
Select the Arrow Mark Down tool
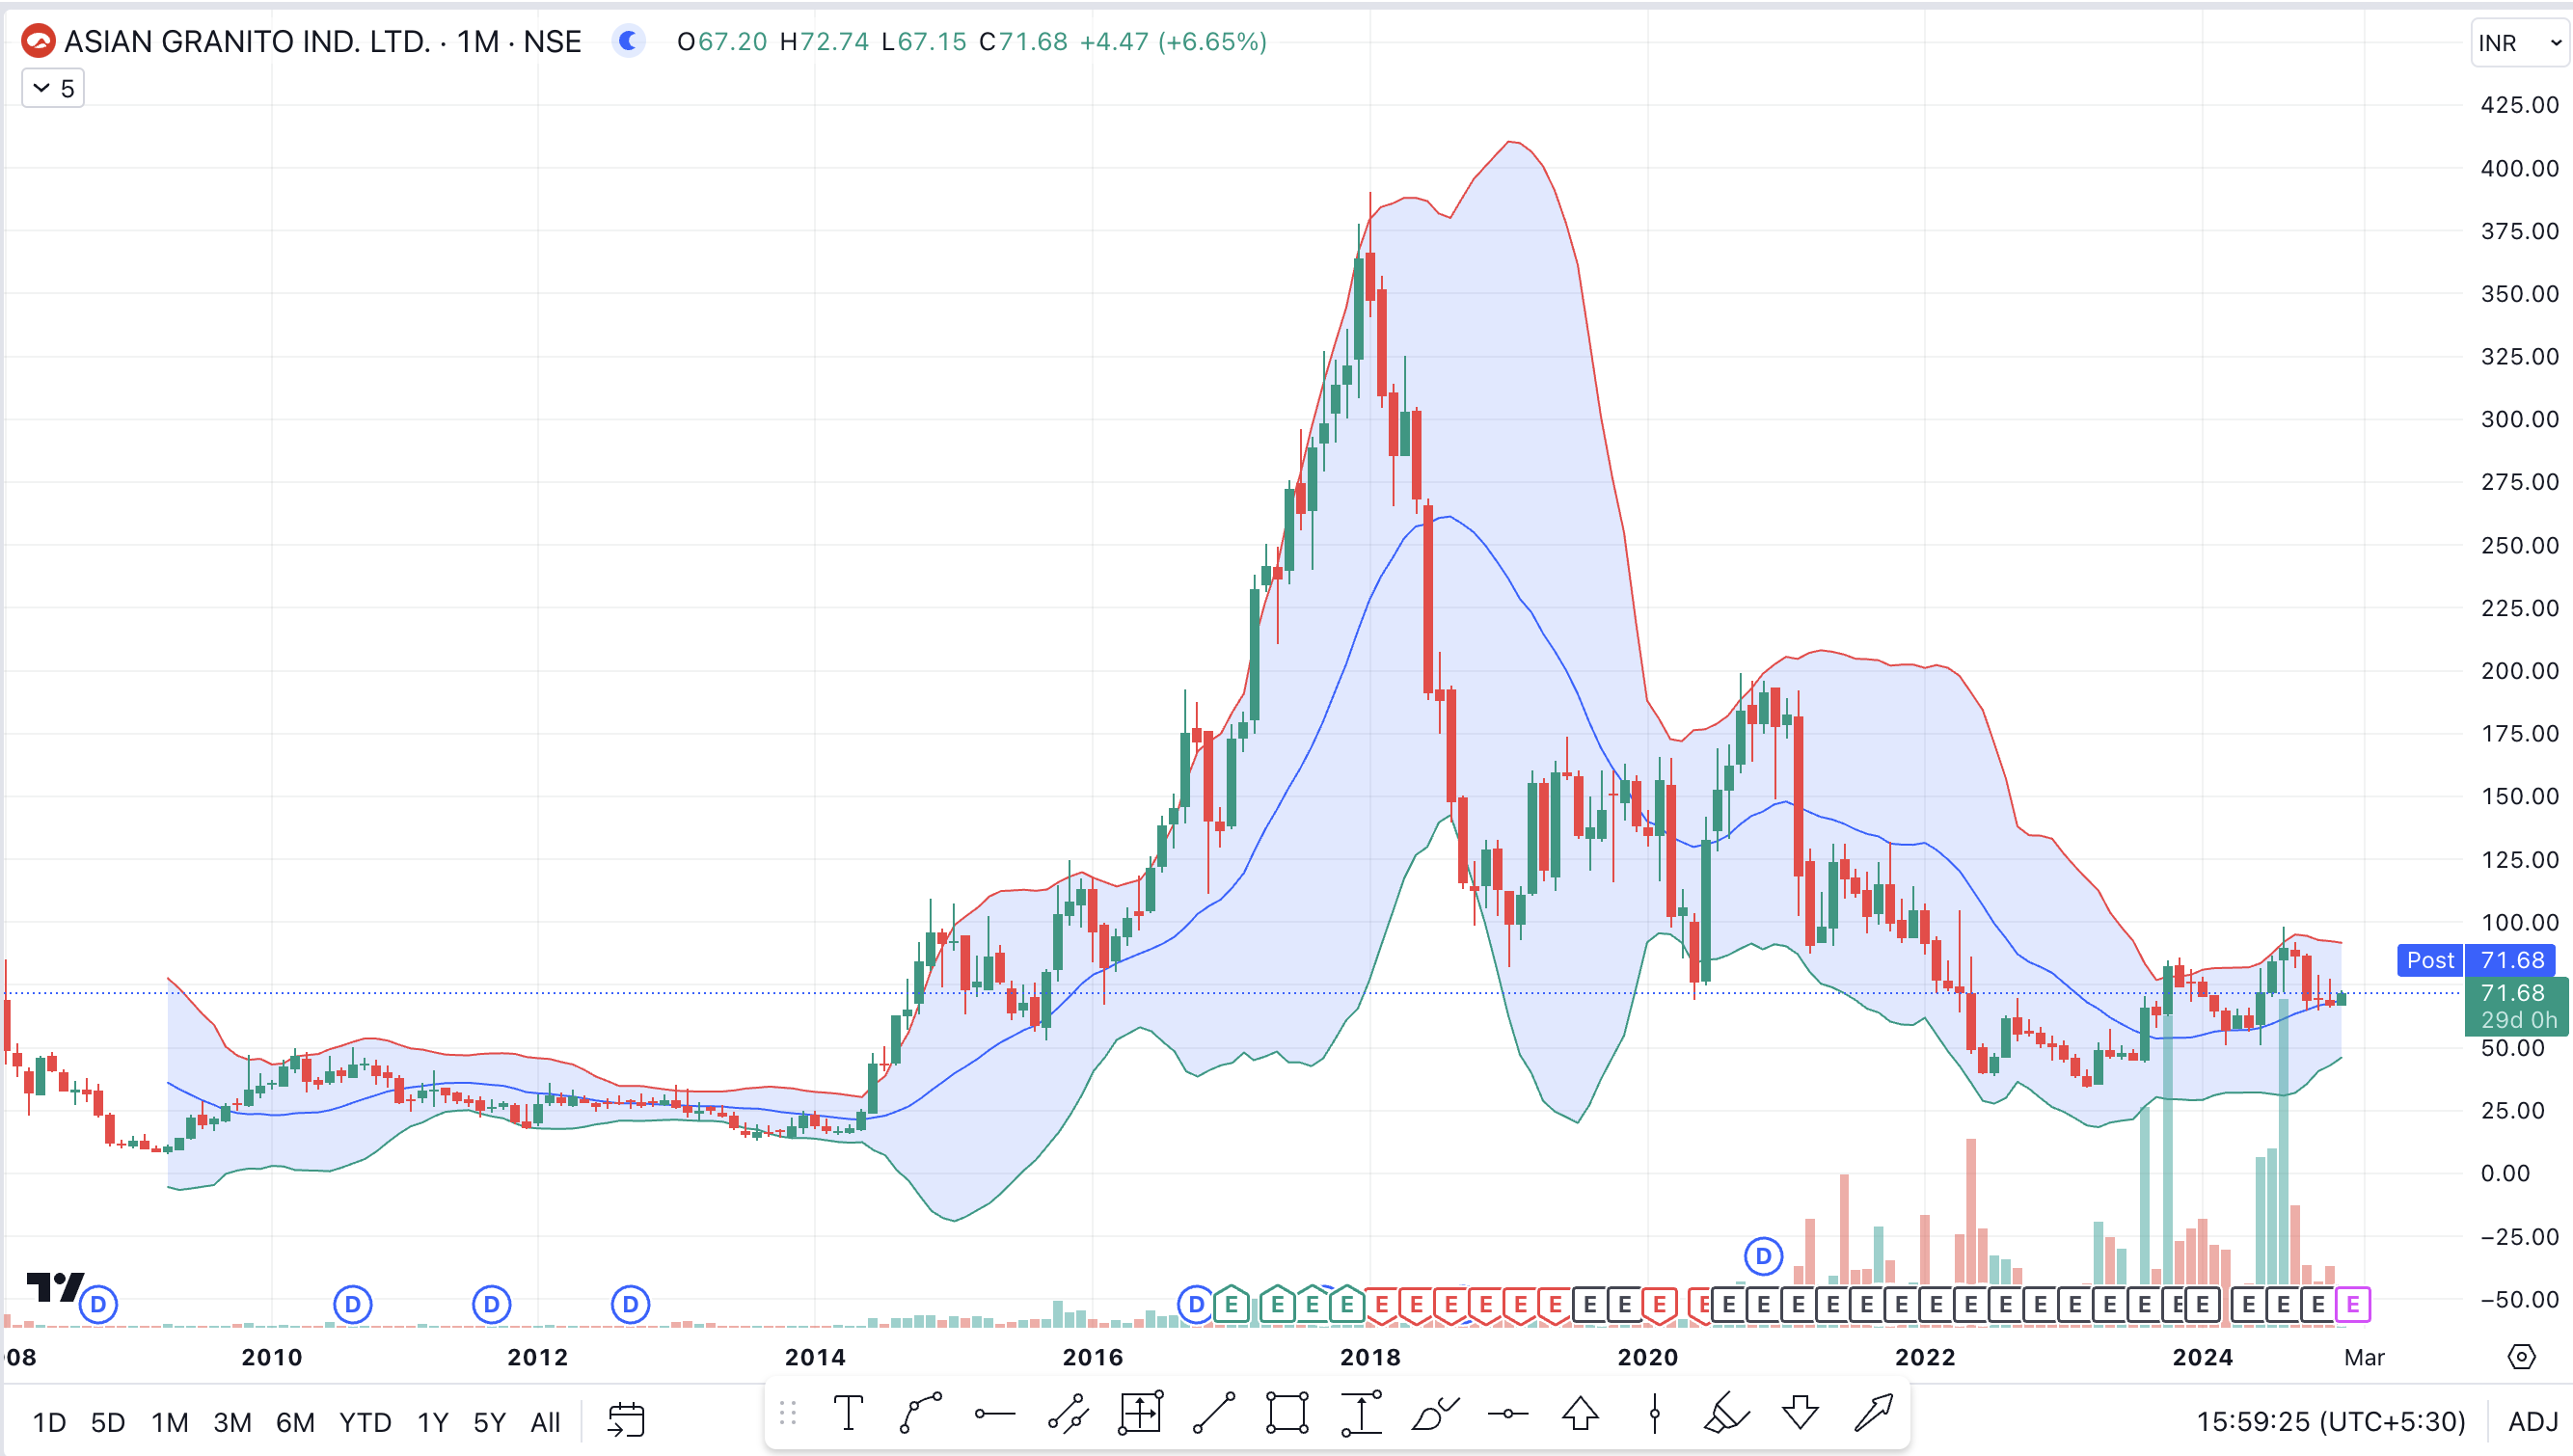click(1800, 1413)
